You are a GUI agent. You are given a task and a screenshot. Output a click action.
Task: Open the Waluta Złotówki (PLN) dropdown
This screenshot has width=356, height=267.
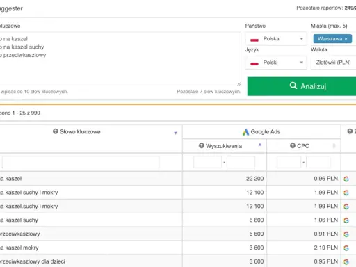click(x=333, y=63)
